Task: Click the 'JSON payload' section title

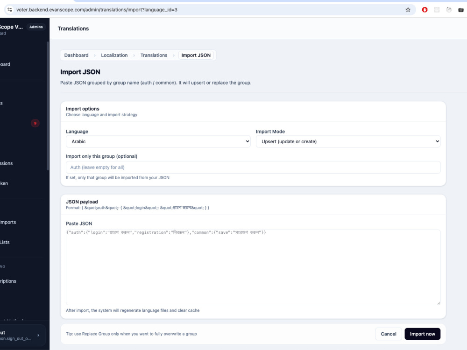Action: point(82,202)
